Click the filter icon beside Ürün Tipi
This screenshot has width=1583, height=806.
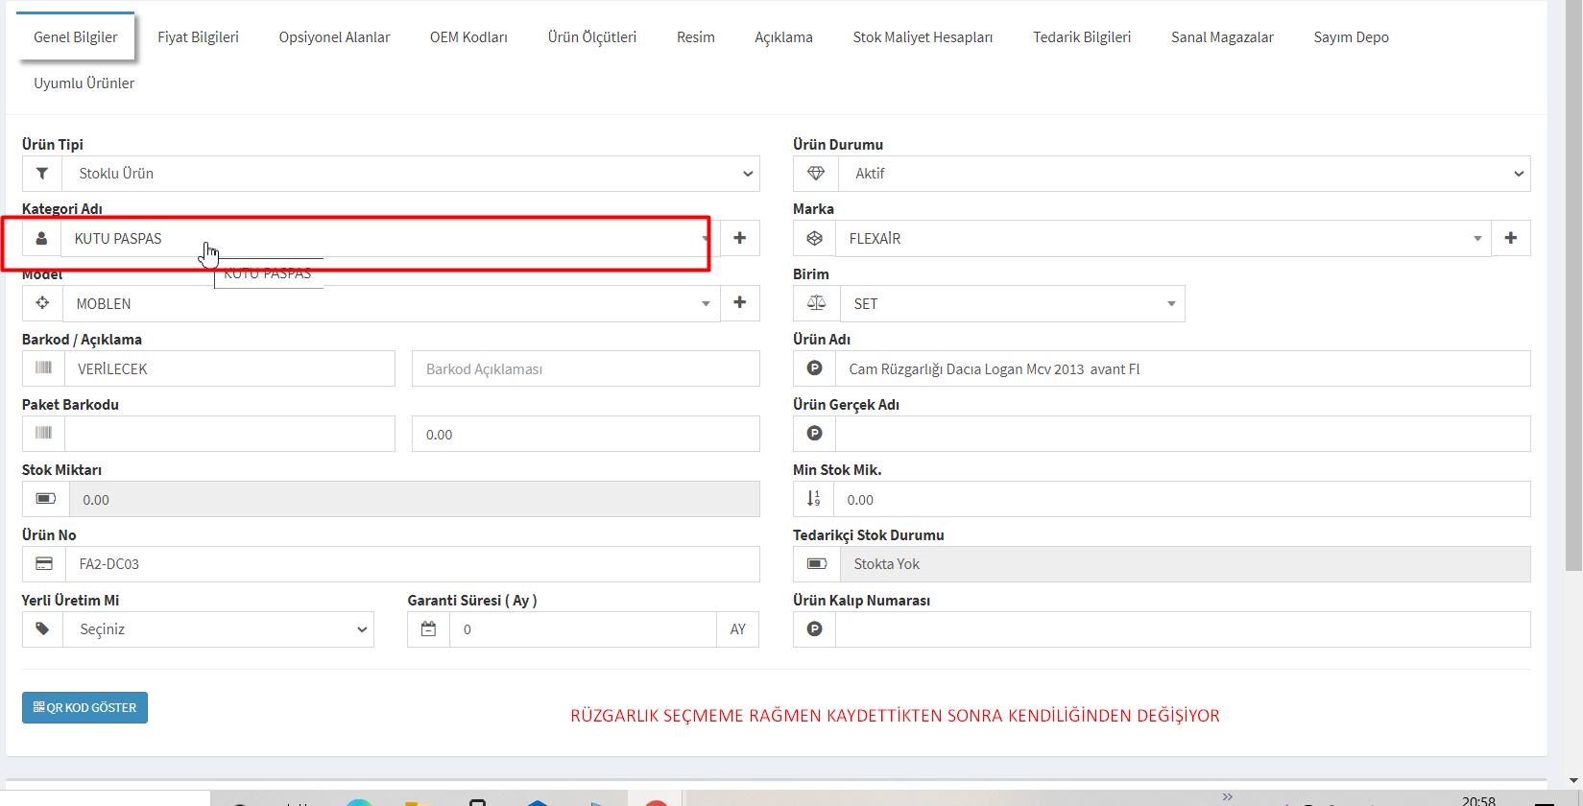pyautogui.click(x=42, y=174)
